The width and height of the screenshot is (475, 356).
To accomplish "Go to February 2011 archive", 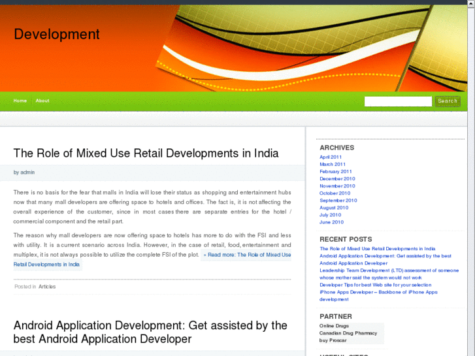I will [336, 172].
